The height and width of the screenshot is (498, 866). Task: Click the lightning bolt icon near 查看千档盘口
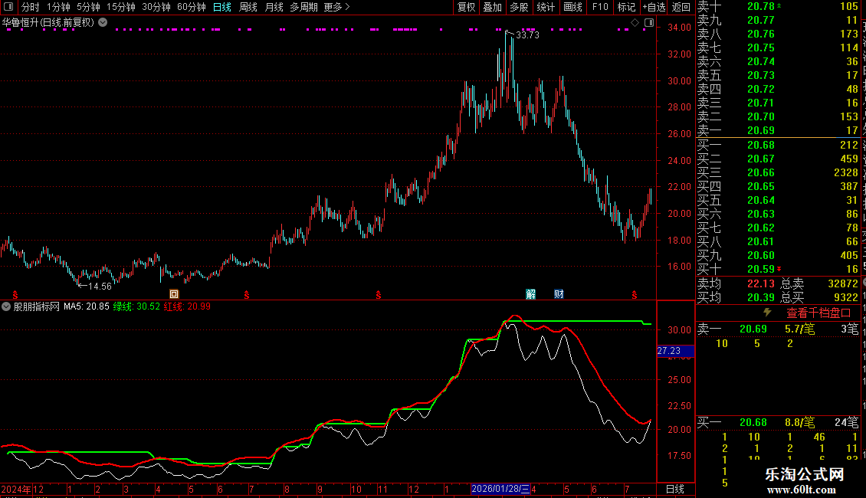(767, 313)
